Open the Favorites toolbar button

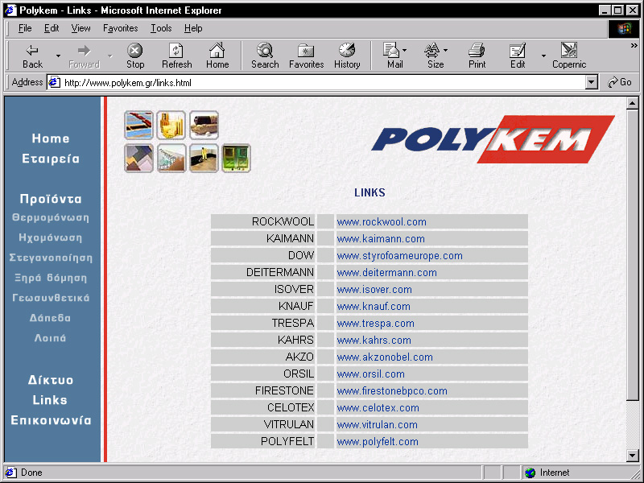307,56
